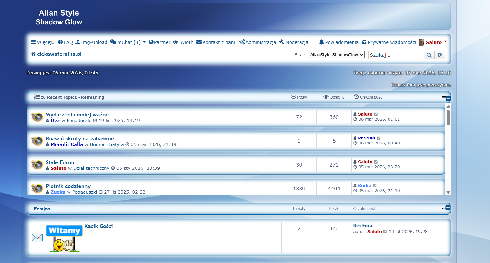
Task: Open the Style selection dropdown
Action: click(336, 55)
